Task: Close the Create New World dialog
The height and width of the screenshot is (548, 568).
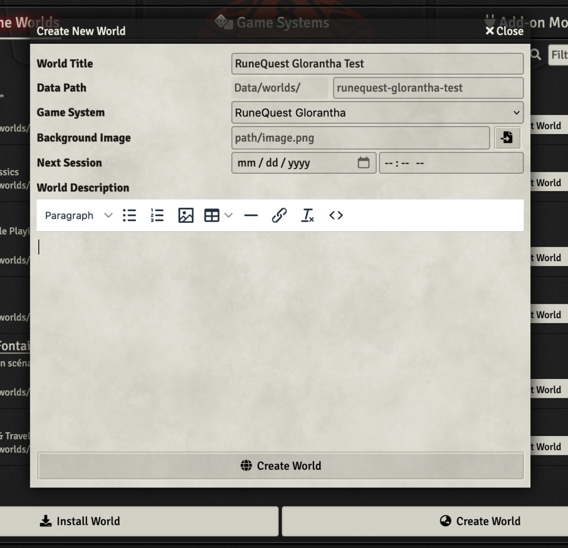Action: [504, 31]
